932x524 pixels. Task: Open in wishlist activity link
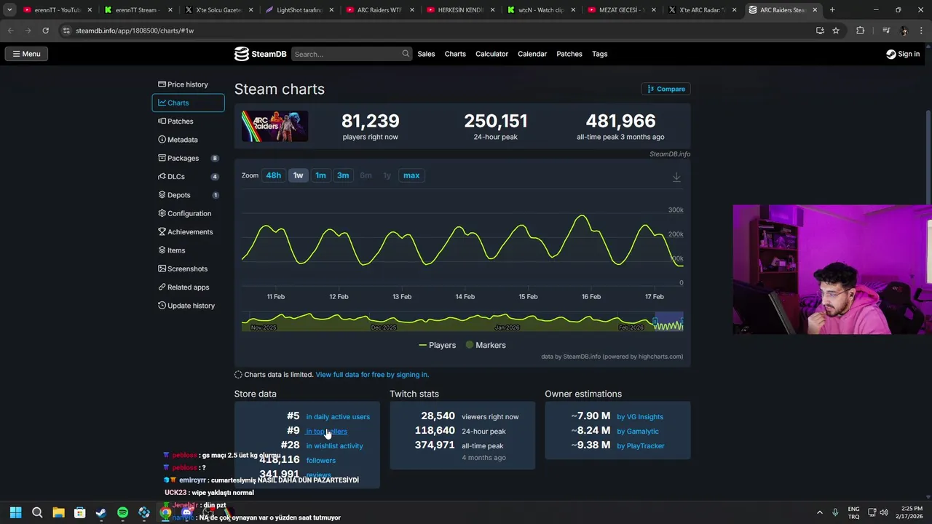(x=334, y=446)
